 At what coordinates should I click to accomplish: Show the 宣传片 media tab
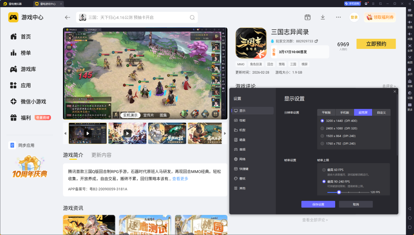(x=149, y=115)
